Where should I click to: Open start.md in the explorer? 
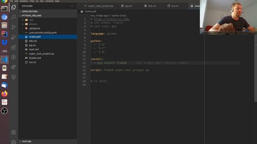tap(48, 49)
